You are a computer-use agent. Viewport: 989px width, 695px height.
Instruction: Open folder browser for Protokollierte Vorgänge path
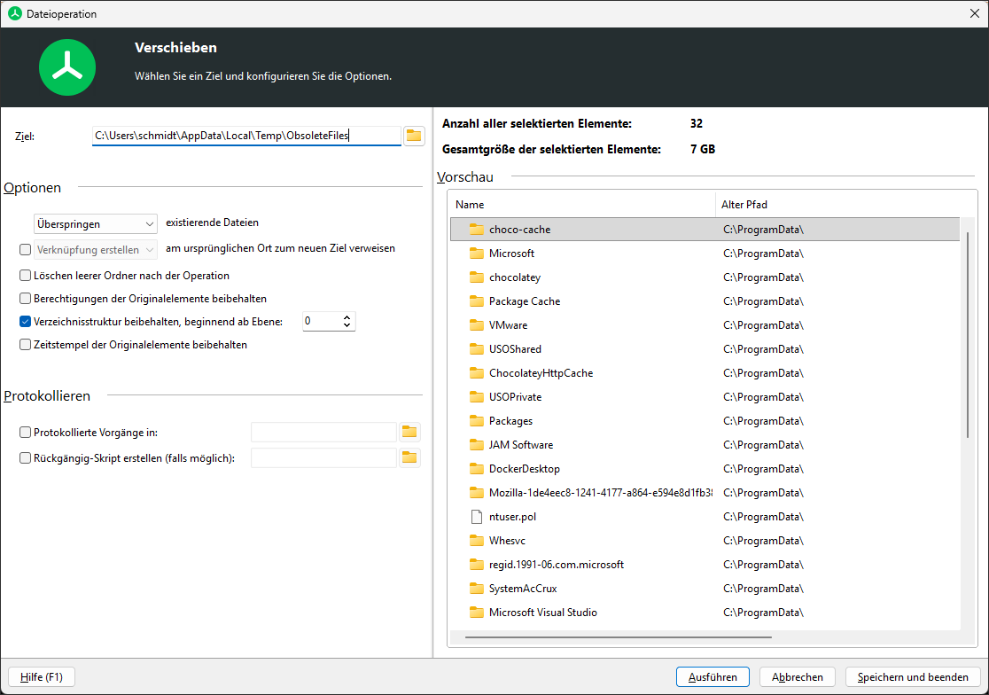coord(409,432)
